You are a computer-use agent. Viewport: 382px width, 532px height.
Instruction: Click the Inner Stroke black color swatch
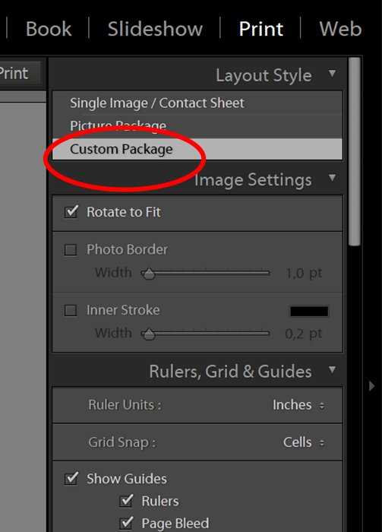pyautogui.click(x=309, y=311)
